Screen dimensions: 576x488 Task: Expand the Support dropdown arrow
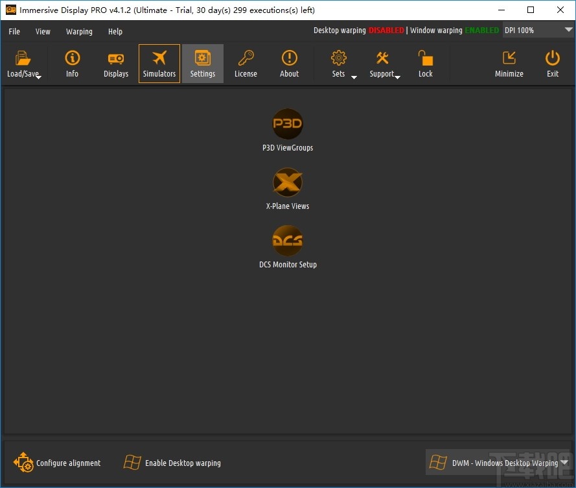pyautogui.click(x=397, y=77)
